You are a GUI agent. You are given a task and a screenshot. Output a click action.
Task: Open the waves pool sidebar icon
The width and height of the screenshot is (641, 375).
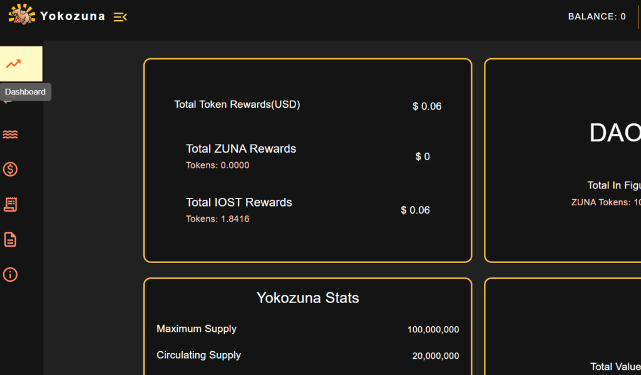(10, 135)
